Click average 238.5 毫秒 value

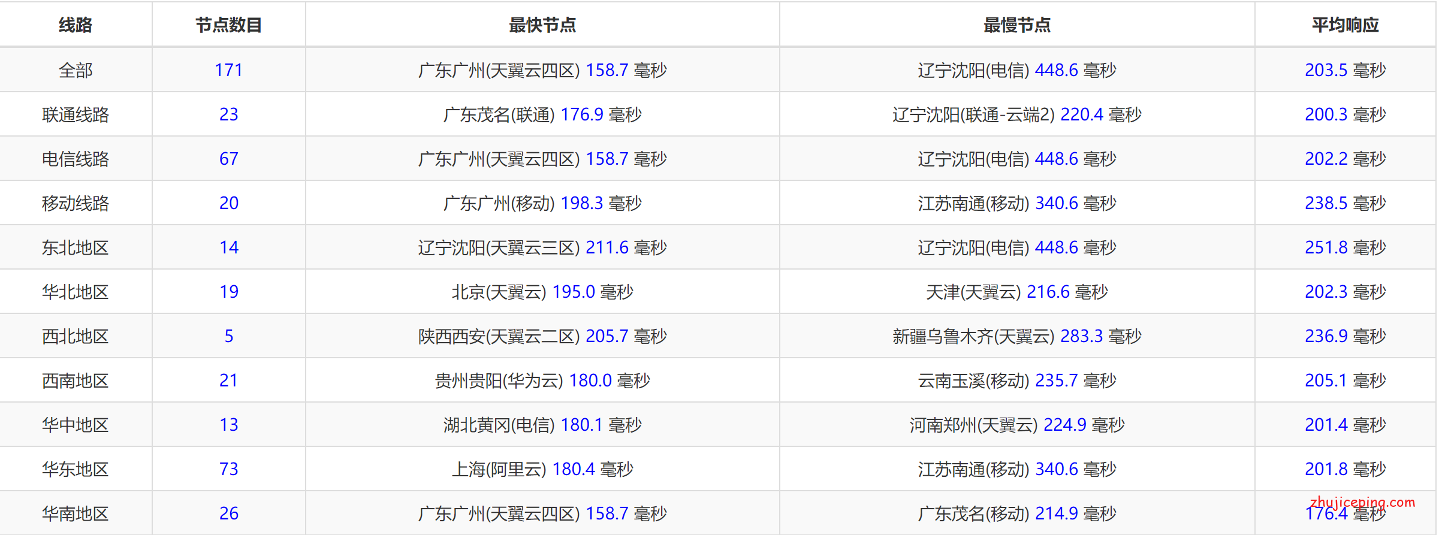[1346, 203]
